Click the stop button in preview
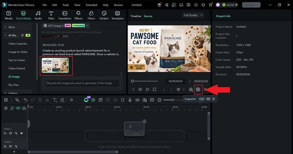The width and height of the screenshot is (293, 154). coord(155,89)
